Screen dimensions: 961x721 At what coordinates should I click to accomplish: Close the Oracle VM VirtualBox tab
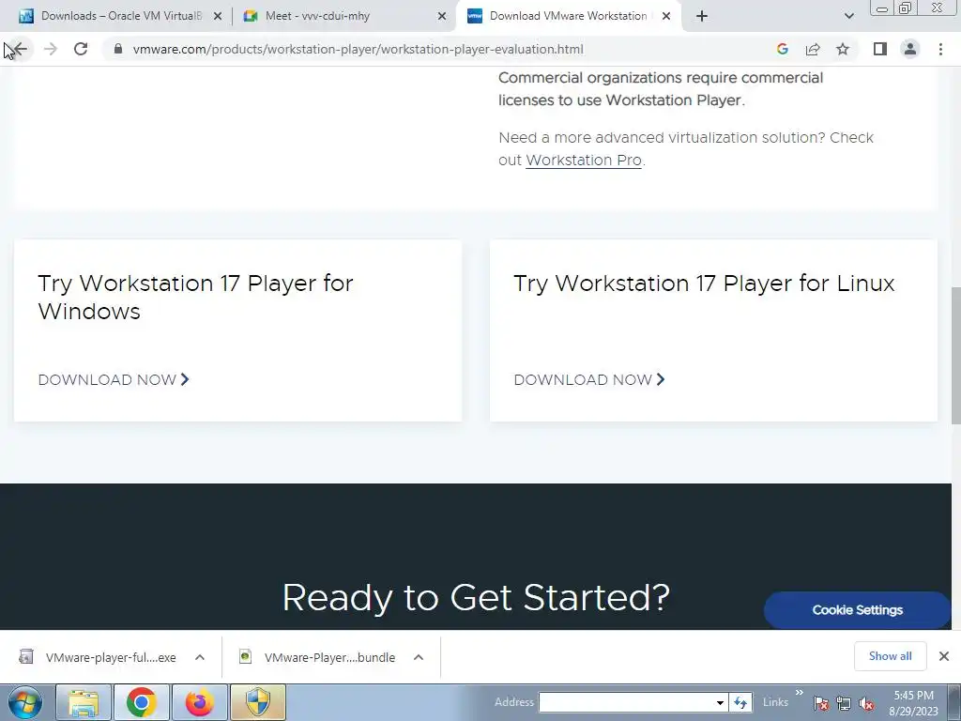[218, 16]
